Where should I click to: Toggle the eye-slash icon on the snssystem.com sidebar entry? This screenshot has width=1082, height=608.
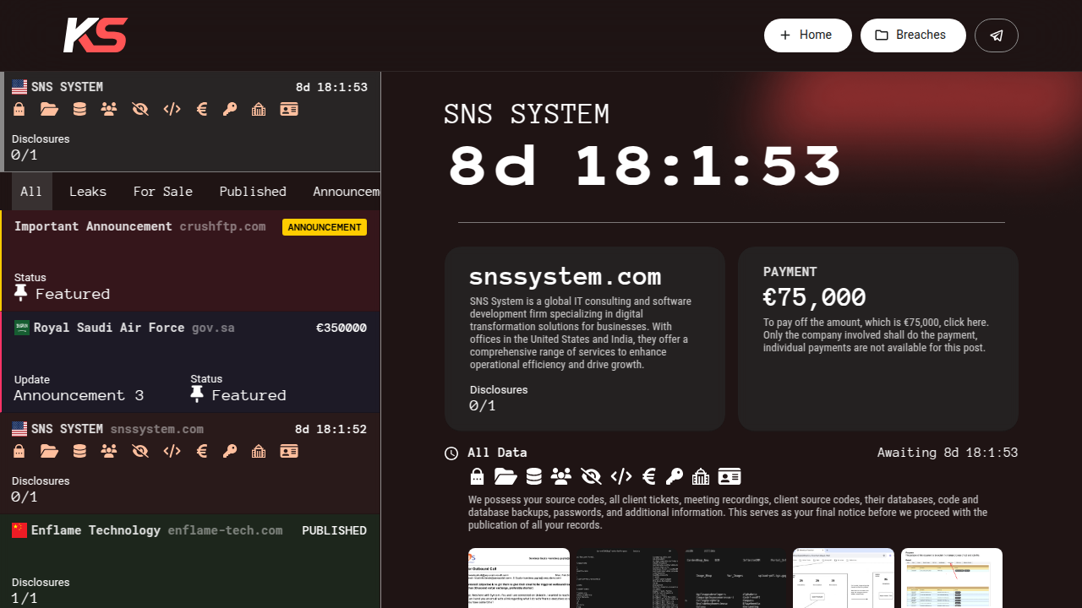tap(140, 451)
